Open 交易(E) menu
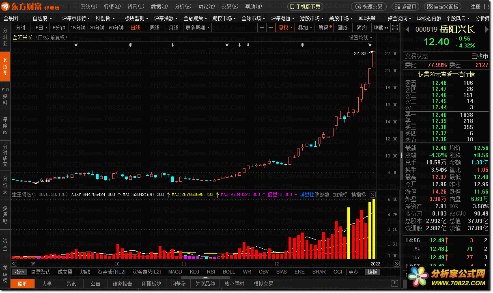The image size is (493, 293). tap(230, 6)
